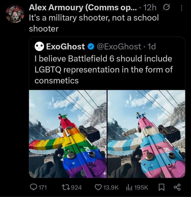Click the 12h timestamp

[x=150, y=8]
